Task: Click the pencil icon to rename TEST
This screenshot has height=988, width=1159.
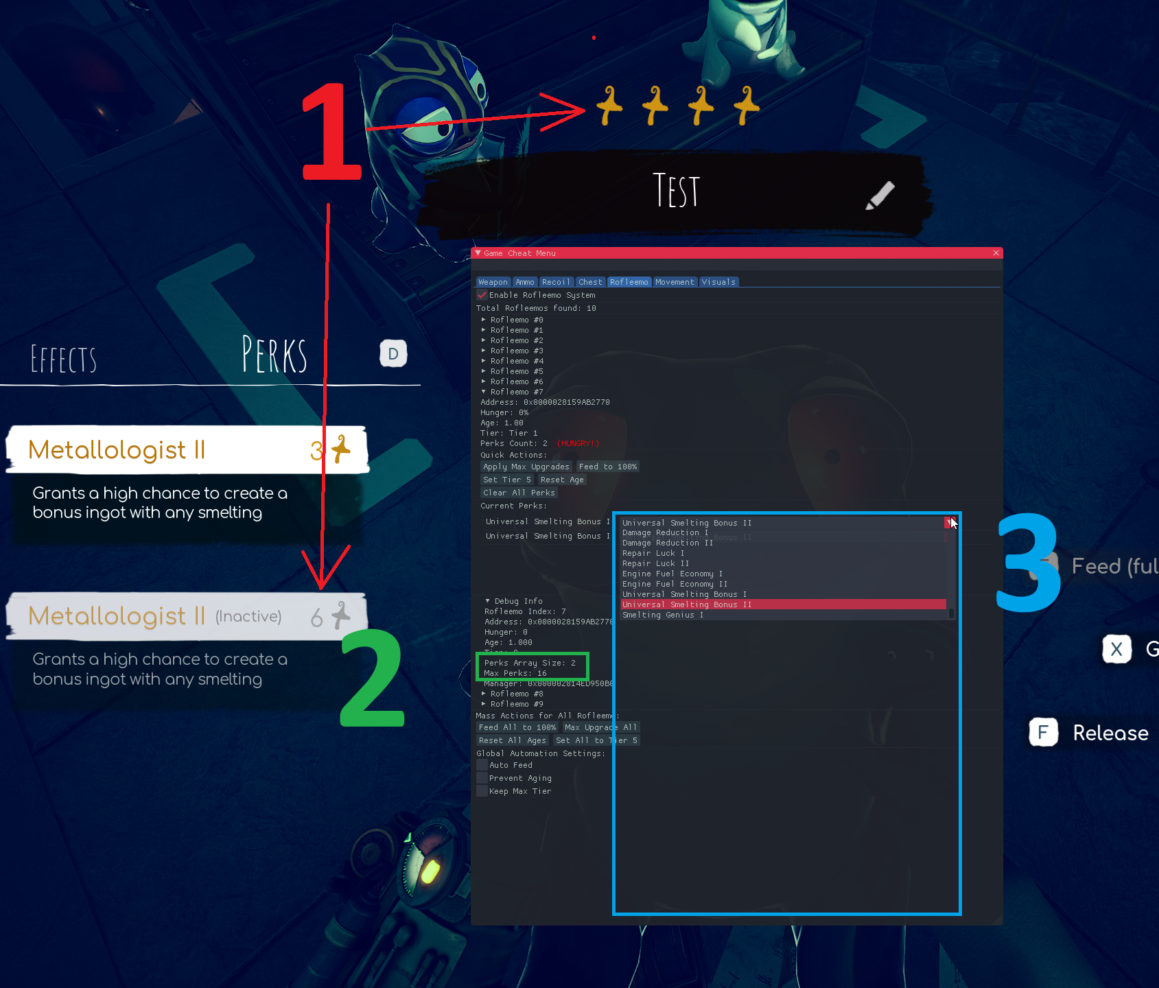Action: (x=880, y=196)
